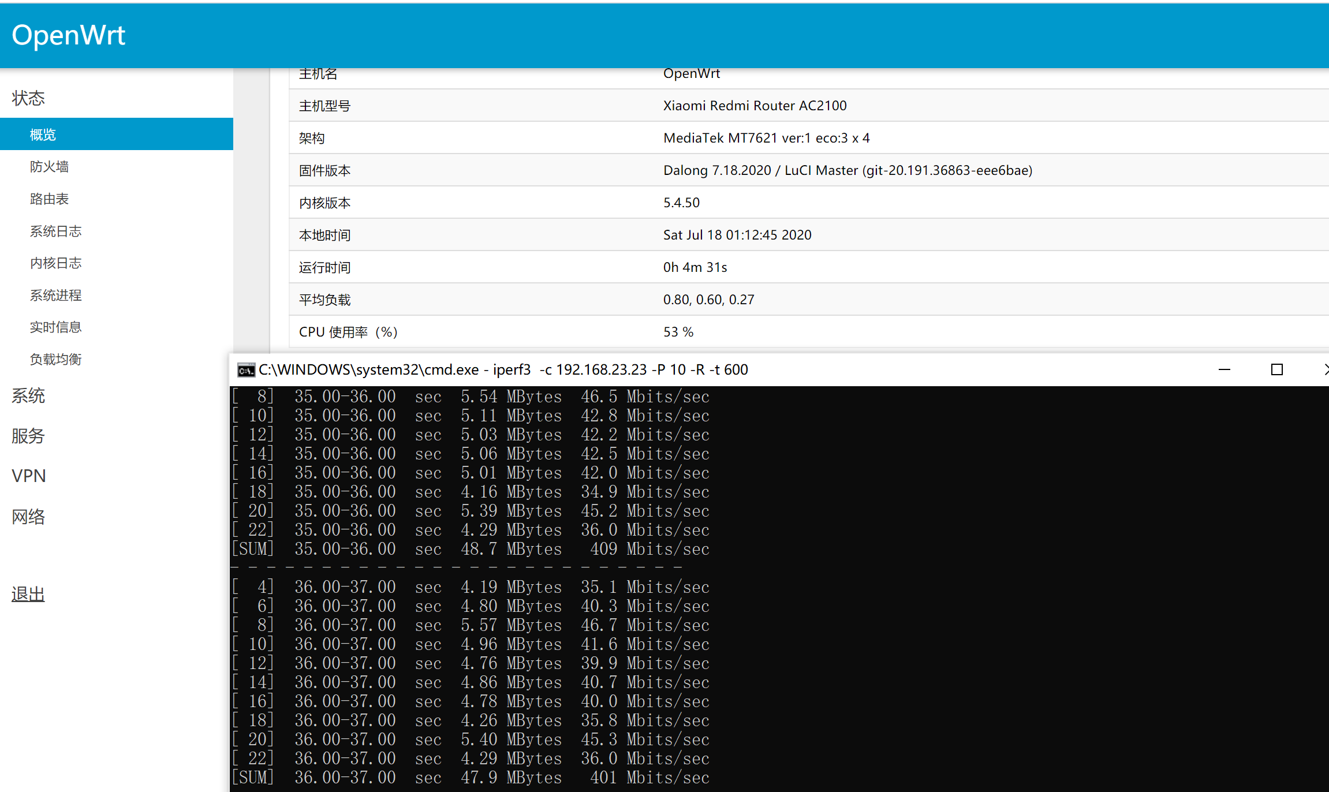Click the 退出 logout link
The image size is (1329, 792).
point(28,594)
